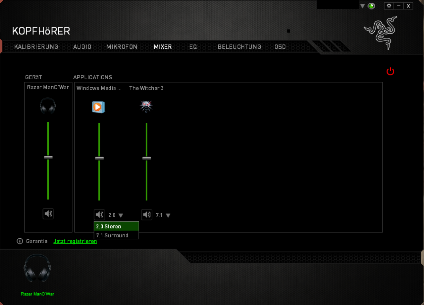Click the Razer snake logo

coord(380,32)
